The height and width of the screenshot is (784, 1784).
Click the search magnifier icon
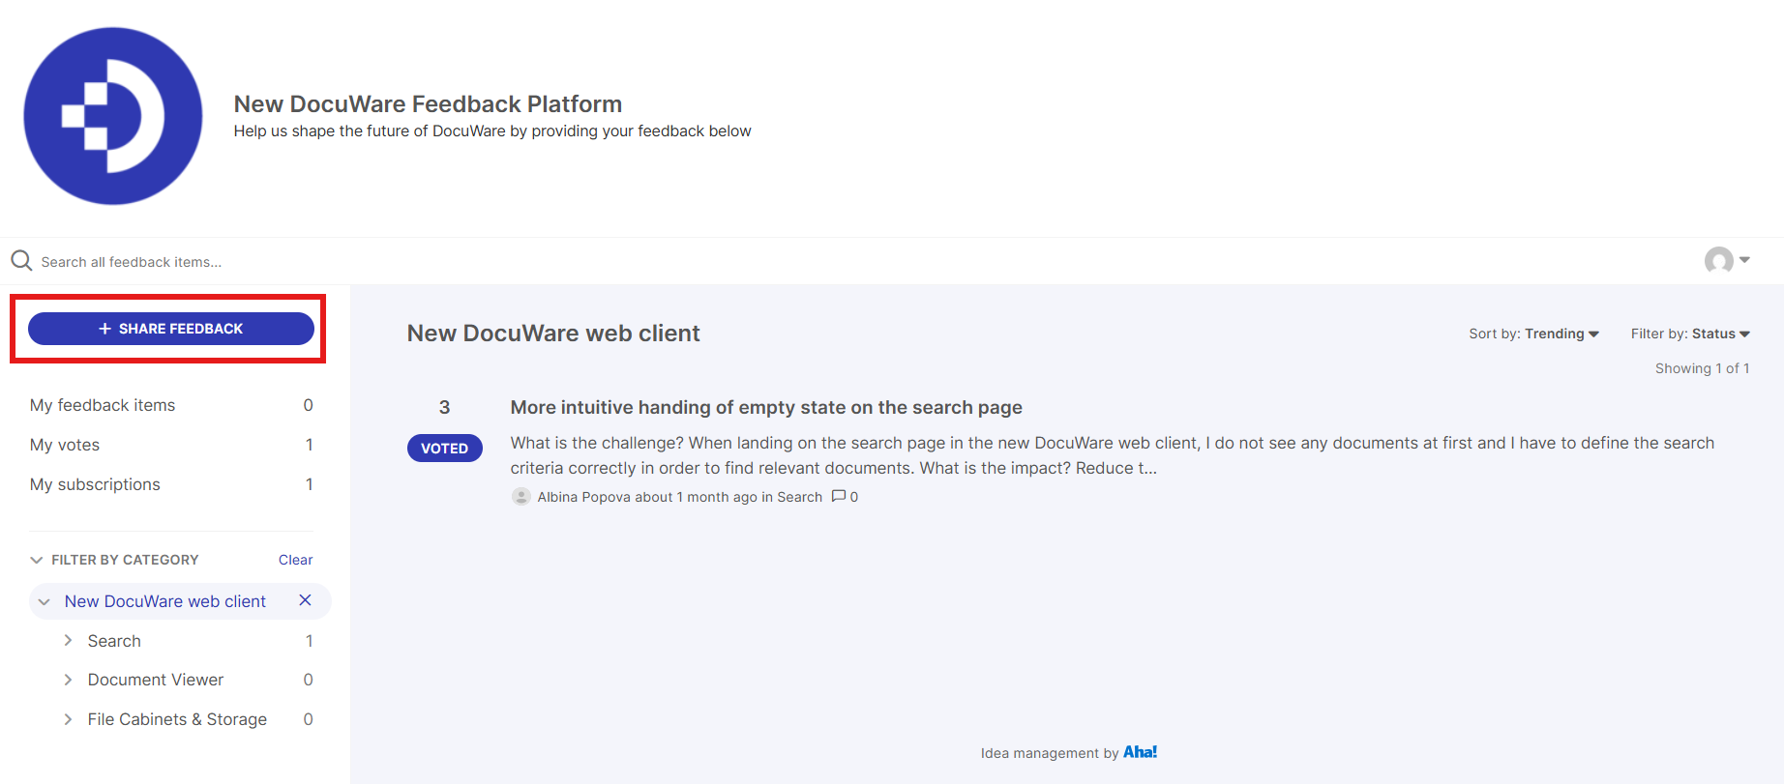tap(21, 261)
